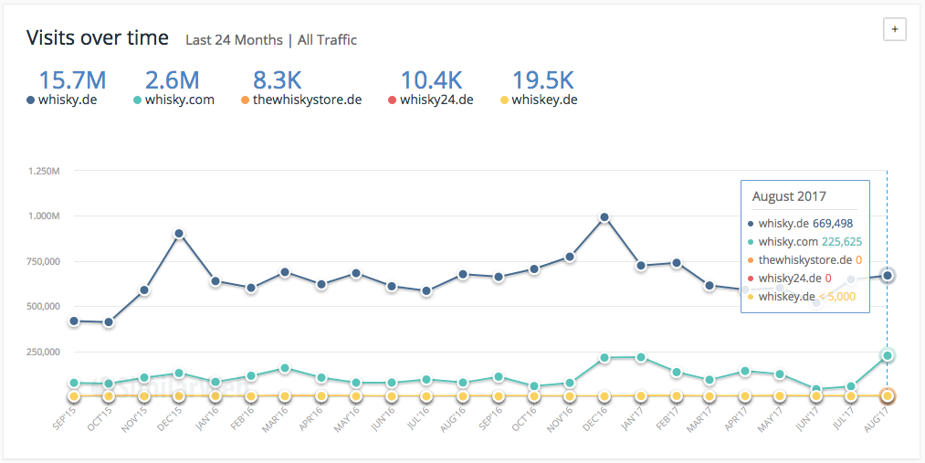
Task: Select whisky.com data point for JUN'17
Action: pos(815,389)
